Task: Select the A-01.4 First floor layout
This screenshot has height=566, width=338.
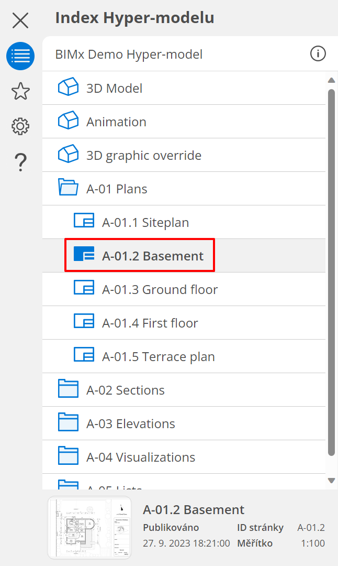Action: [x=150, y=323]
